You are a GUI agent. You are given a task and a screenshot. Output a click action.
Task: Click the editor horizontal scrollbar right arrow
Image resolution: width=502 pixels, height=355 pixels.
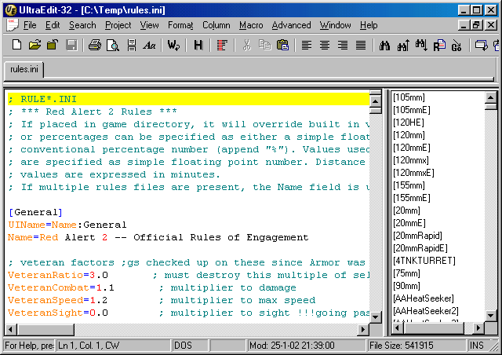376,329
